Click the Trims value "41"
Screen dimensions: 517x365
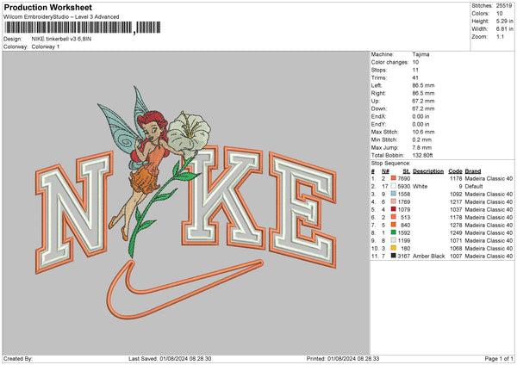(415, 77)
